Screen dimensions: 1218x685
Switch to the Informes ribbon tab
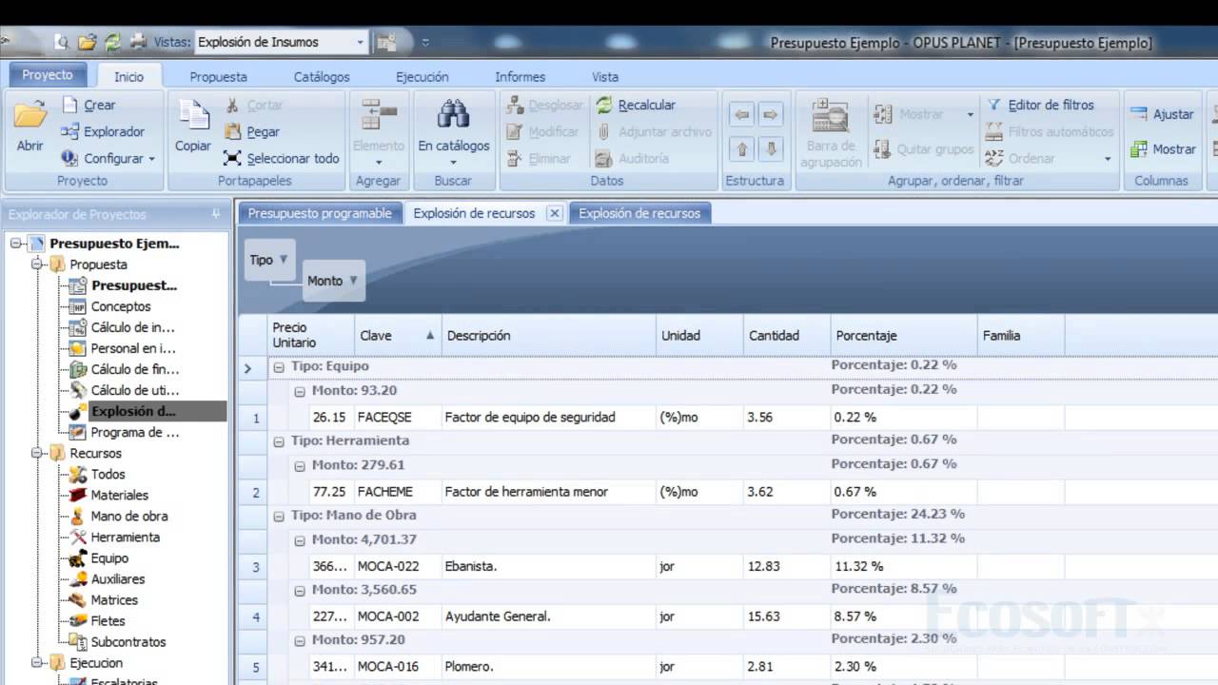point(521,77)
